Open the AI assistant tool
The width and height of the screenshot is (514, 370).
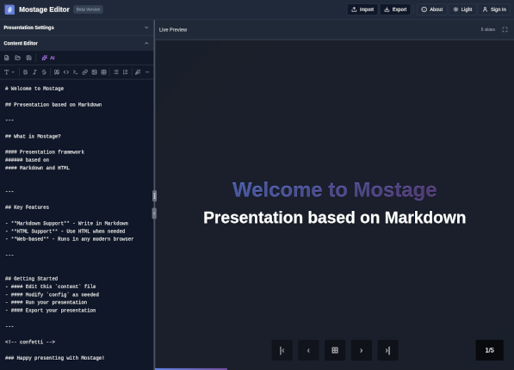coord(48,58)
